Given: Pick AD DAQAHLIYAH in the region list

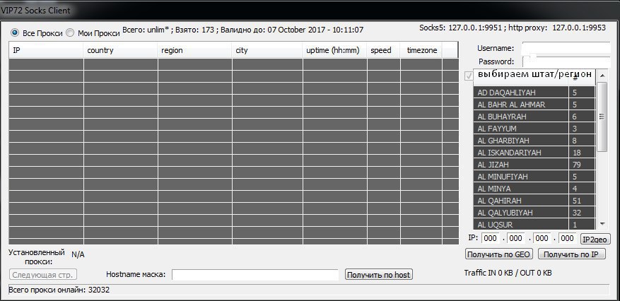Looking at the screenshot, I should tap(520, 93).
